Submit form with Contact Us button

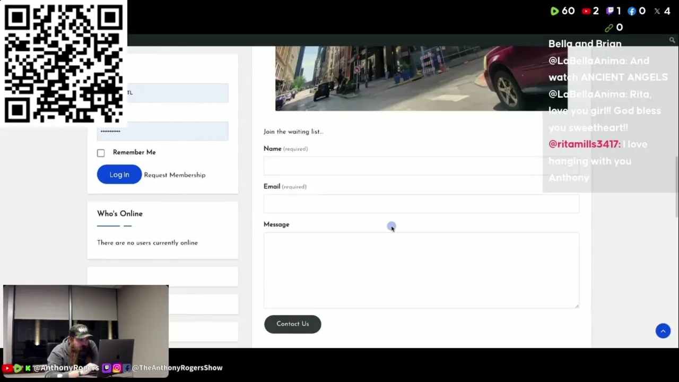coord(293,324)
